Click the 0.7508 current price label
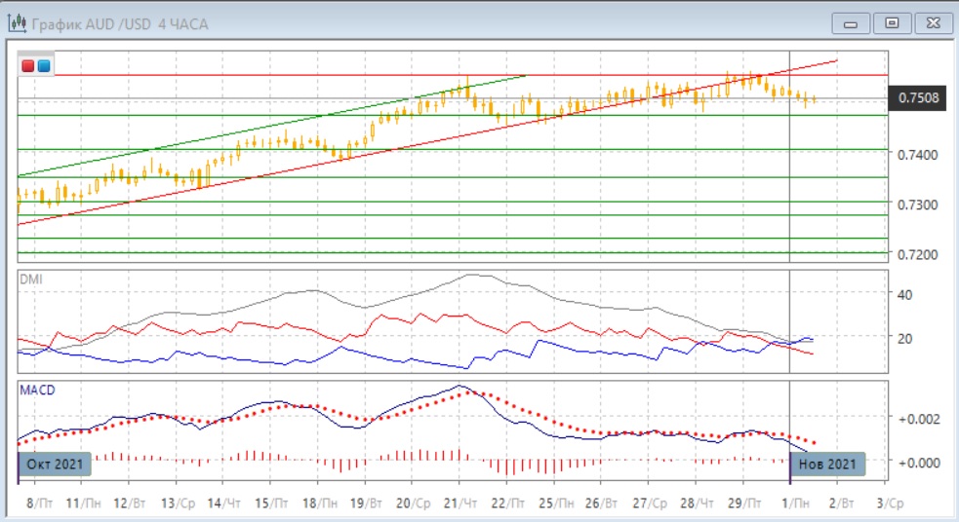The width and height of the screenshot is (959, 522). 917,97
